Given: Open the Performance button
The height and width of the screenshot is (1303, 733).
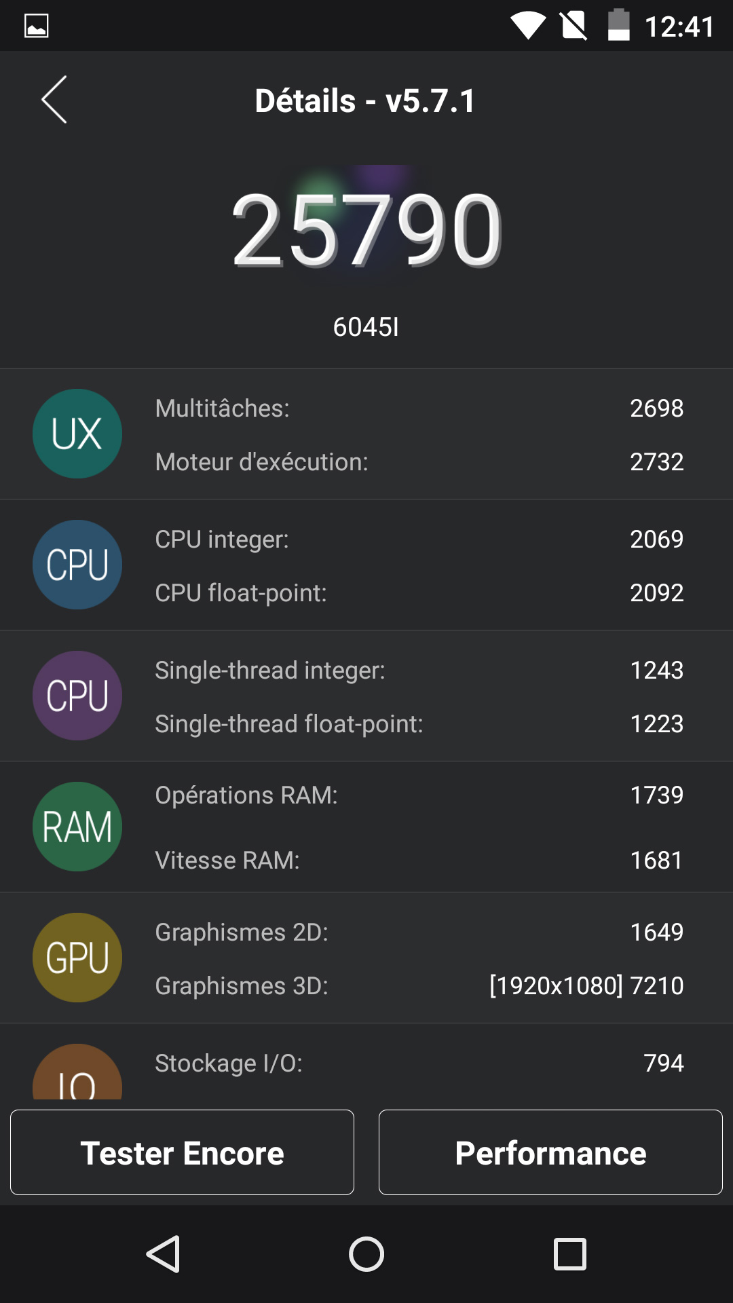Looking at the screenshot, I should point(550,1152).
